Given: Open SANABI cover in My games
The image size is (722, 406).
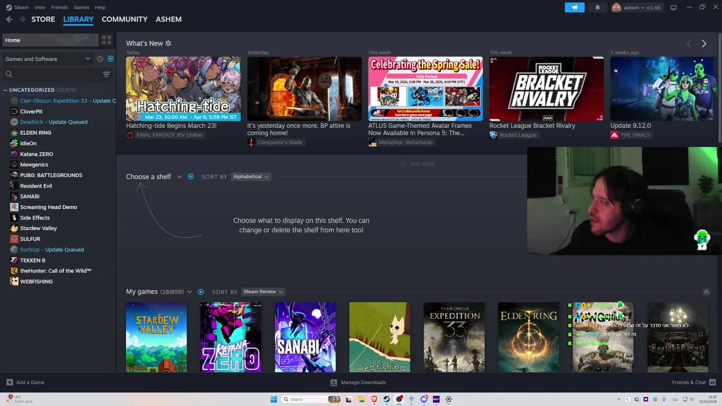Looking at the screenshot, I should coord(305,337).
